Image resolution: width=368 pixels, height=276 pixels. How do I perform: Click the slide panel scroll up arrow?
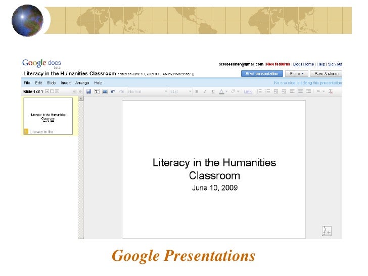81,99
